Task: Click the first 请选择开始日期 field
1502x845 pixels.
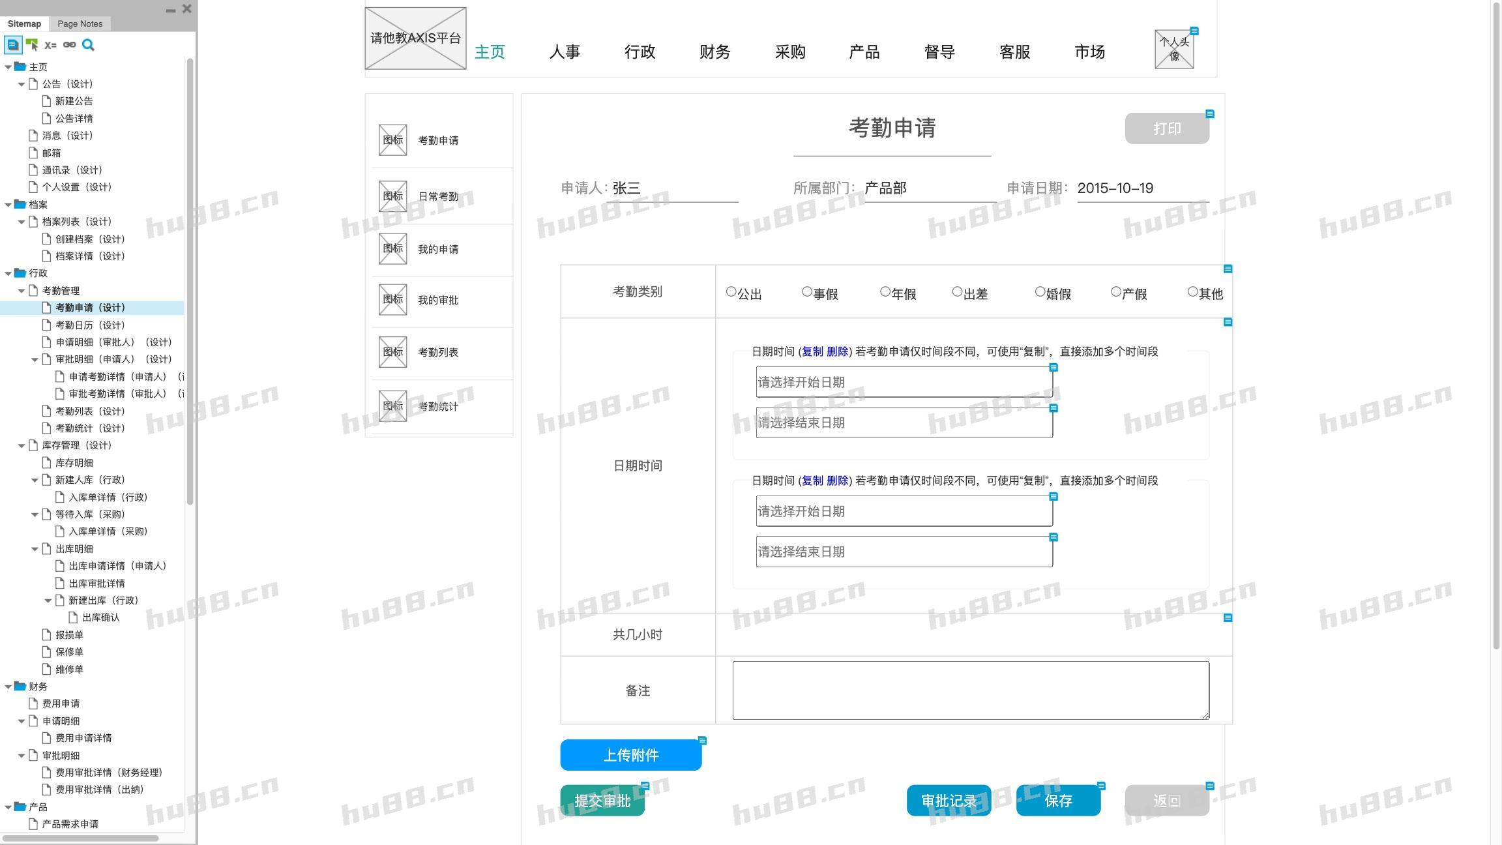Action: pos(904,383)
